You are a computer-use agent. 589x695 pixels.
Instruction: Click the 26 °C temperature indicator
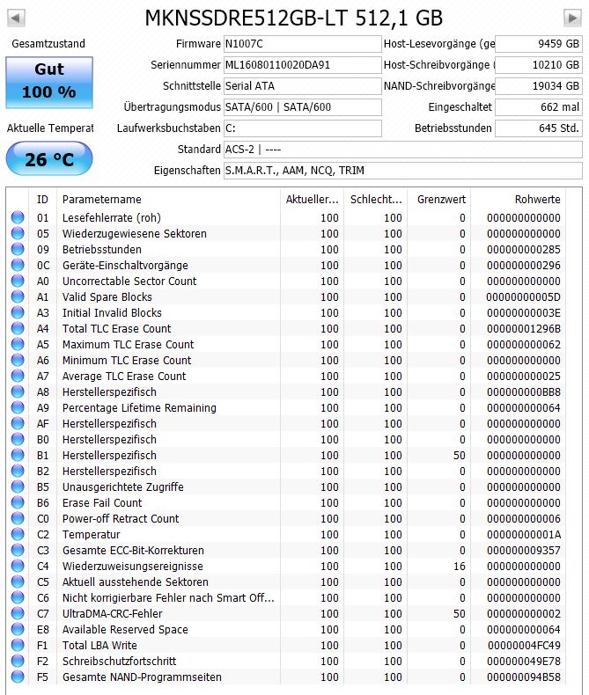point(49,158)
